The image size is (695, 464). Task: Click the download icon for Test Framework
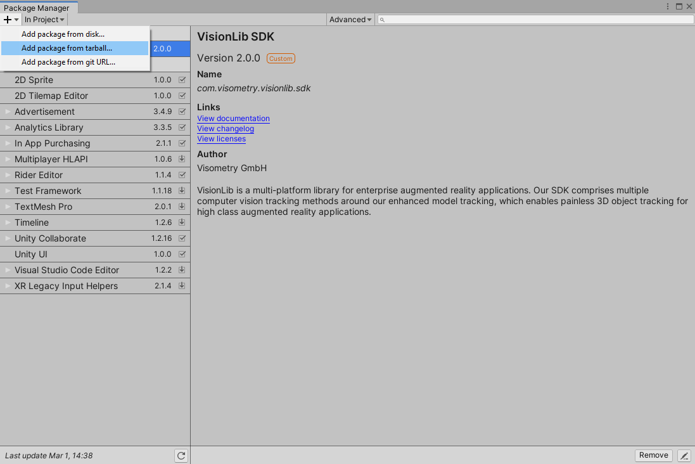coord(182,191)
